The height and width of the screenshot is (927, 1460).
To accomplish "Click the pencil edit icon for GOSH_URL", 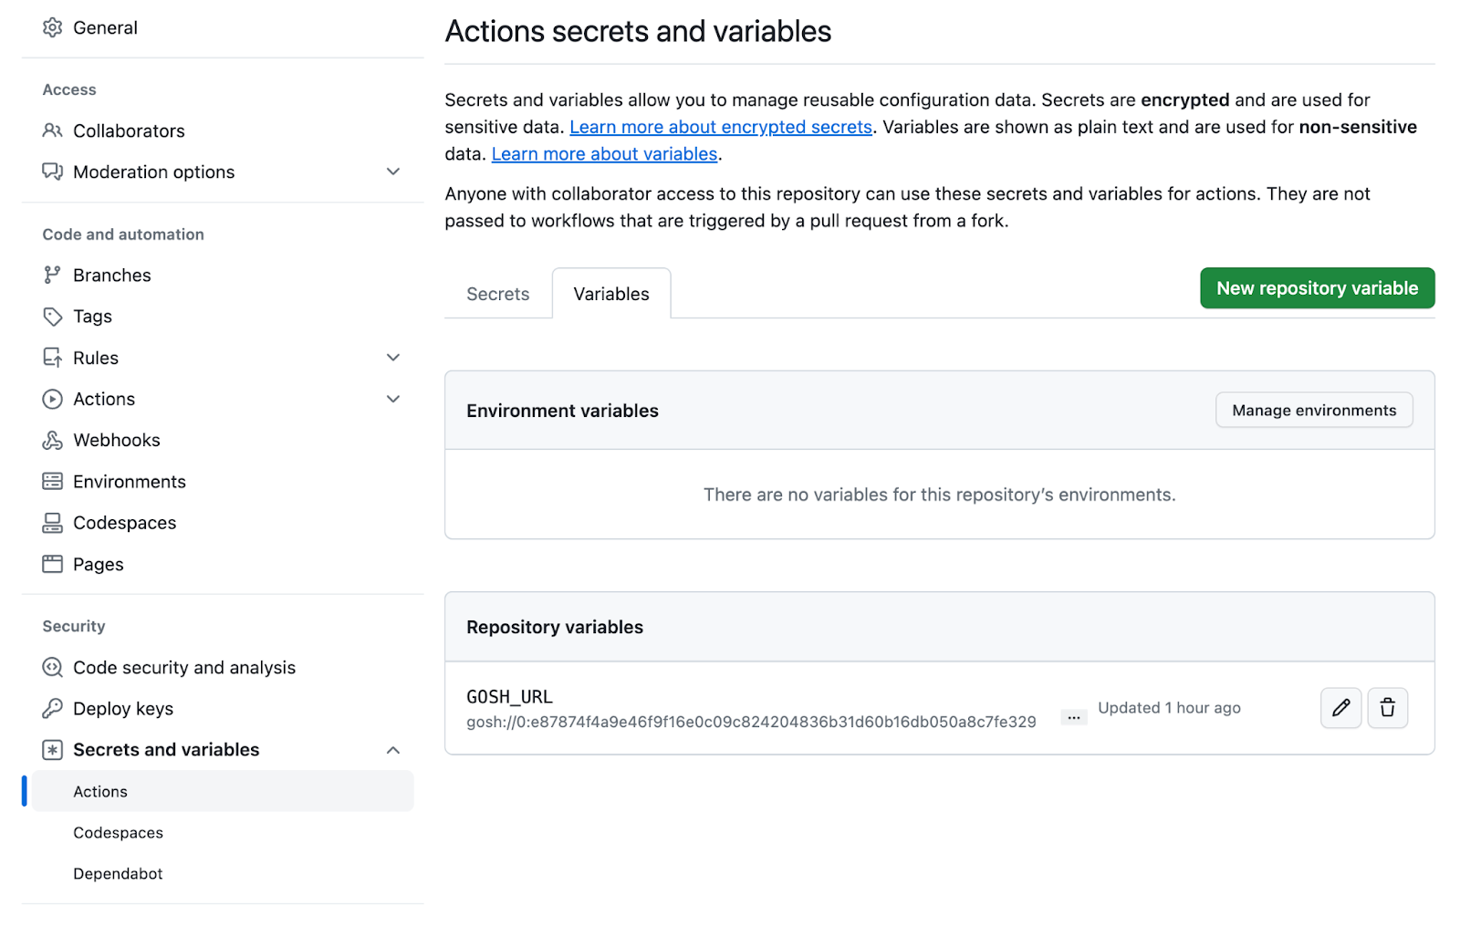I will 1340,708.
